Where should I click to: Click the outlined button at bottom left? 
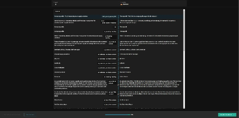[x=30, y=114]
